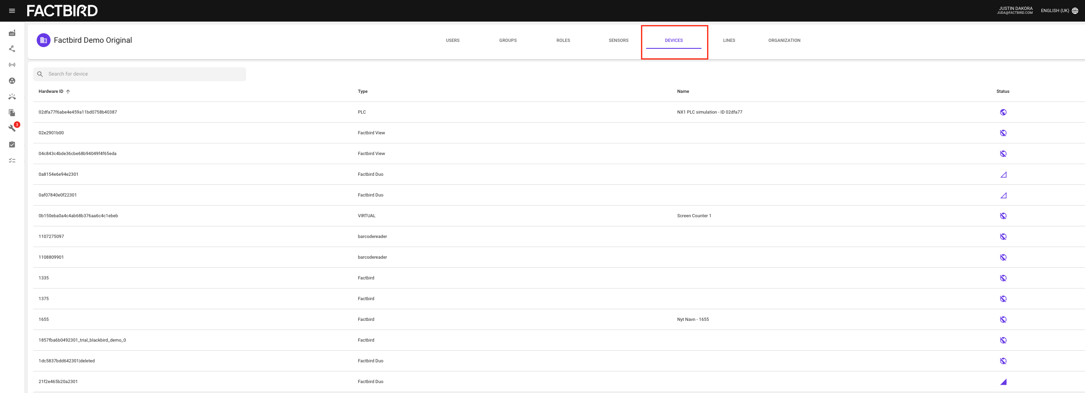
Task: Click Factbird Demo Original organization title
Action: click(x=93, y=40)
